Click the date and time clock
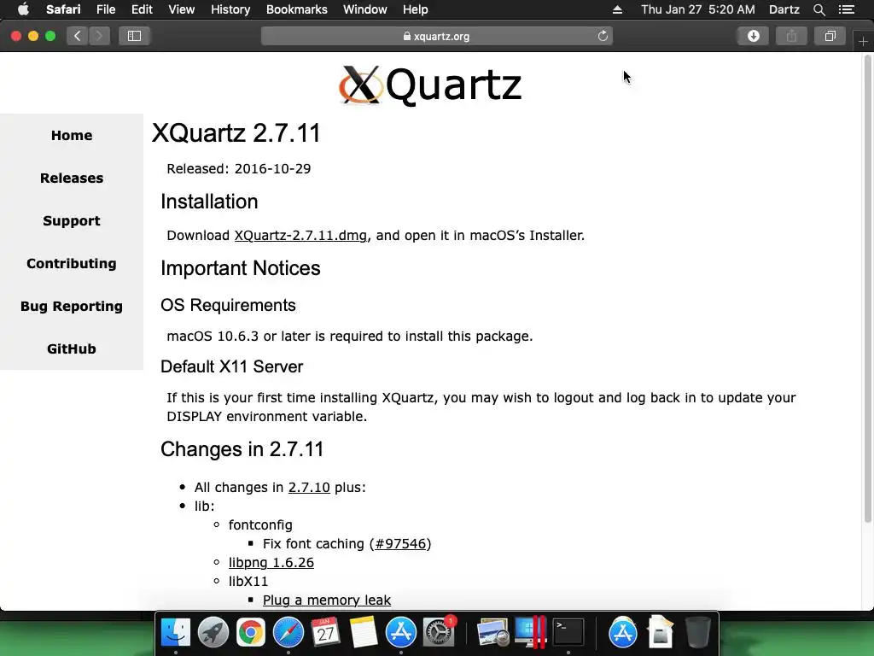The height and width of the screenshot is (656, 874). (x=698, y=9)
